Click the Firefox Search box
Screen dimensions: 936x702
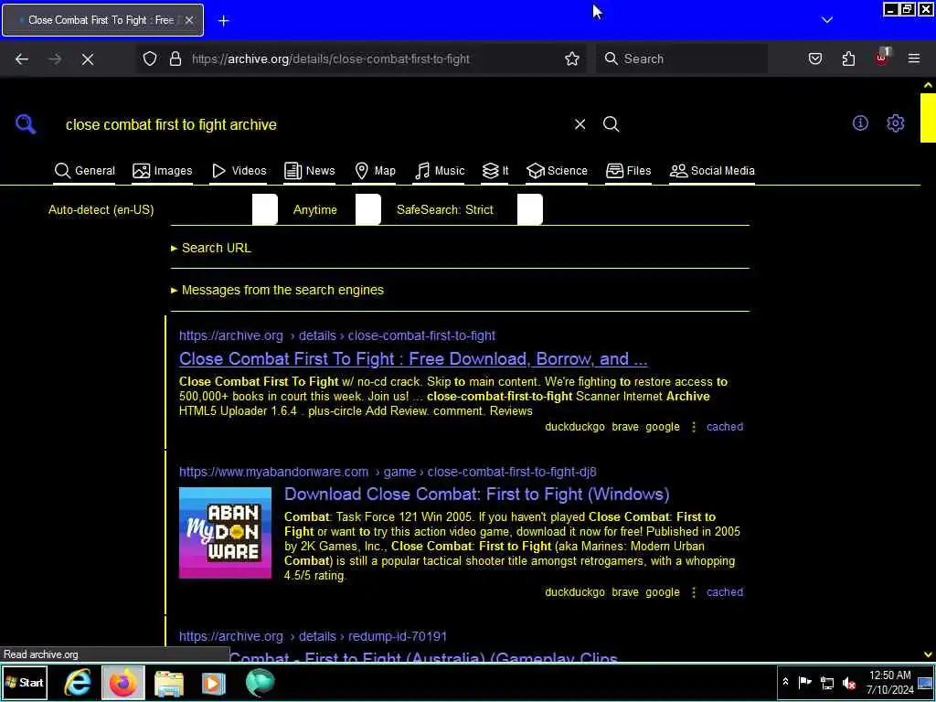(x=681, y=58)
